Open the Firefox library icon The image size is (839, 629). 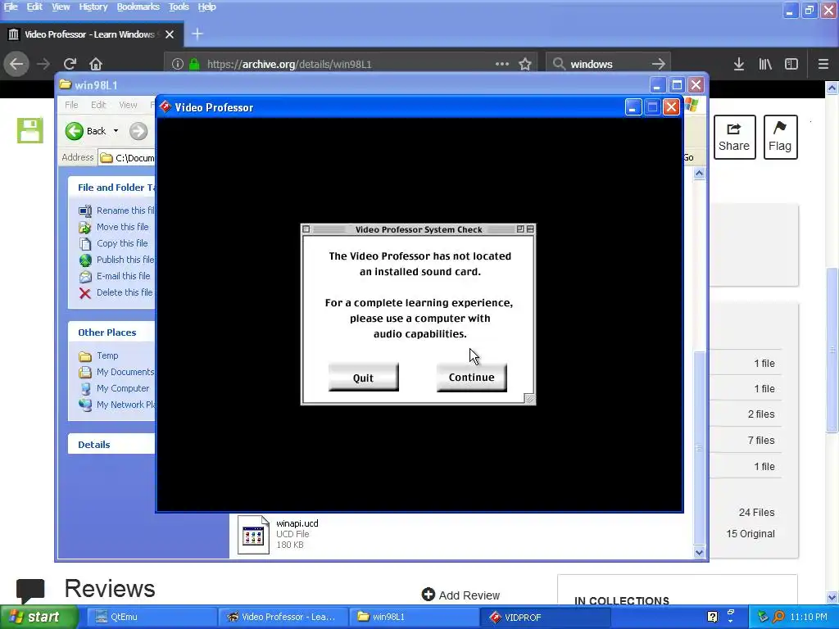point(765,64)
